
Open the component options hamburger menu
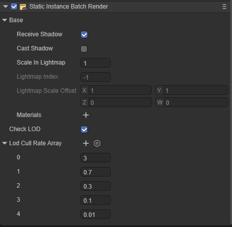pyautogui.click(x=224, y=7)
